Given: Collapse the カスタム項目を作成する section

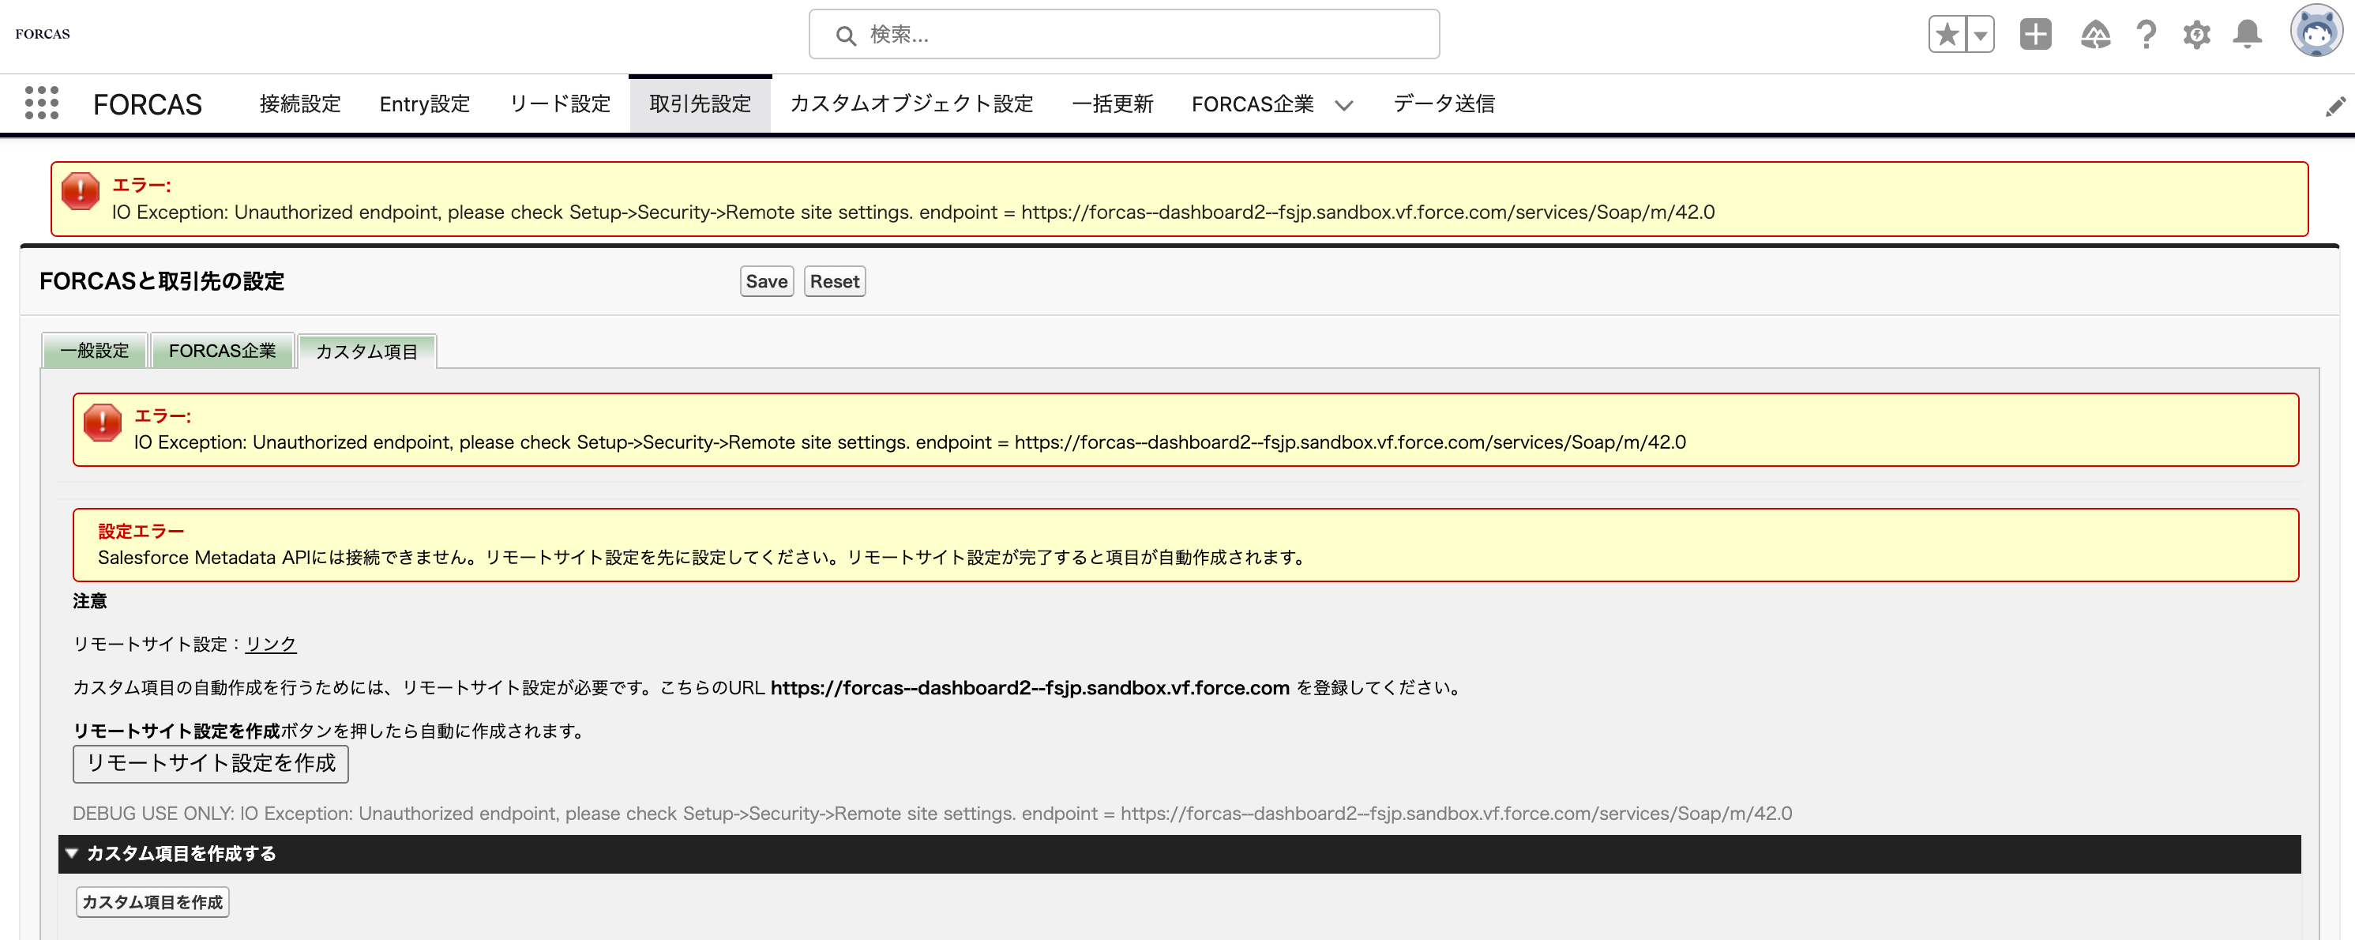Looking at the screenshot, I should pyautogui.click(x=71, y=853).
